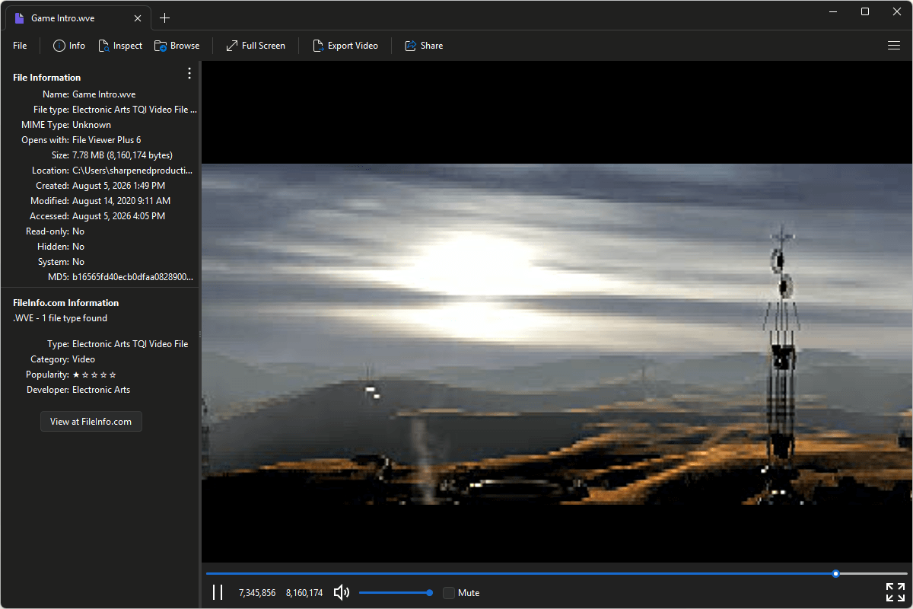The image size is (913, 609).
Task: Close the Game Intro.wve tab
Action: coord(137,18)
